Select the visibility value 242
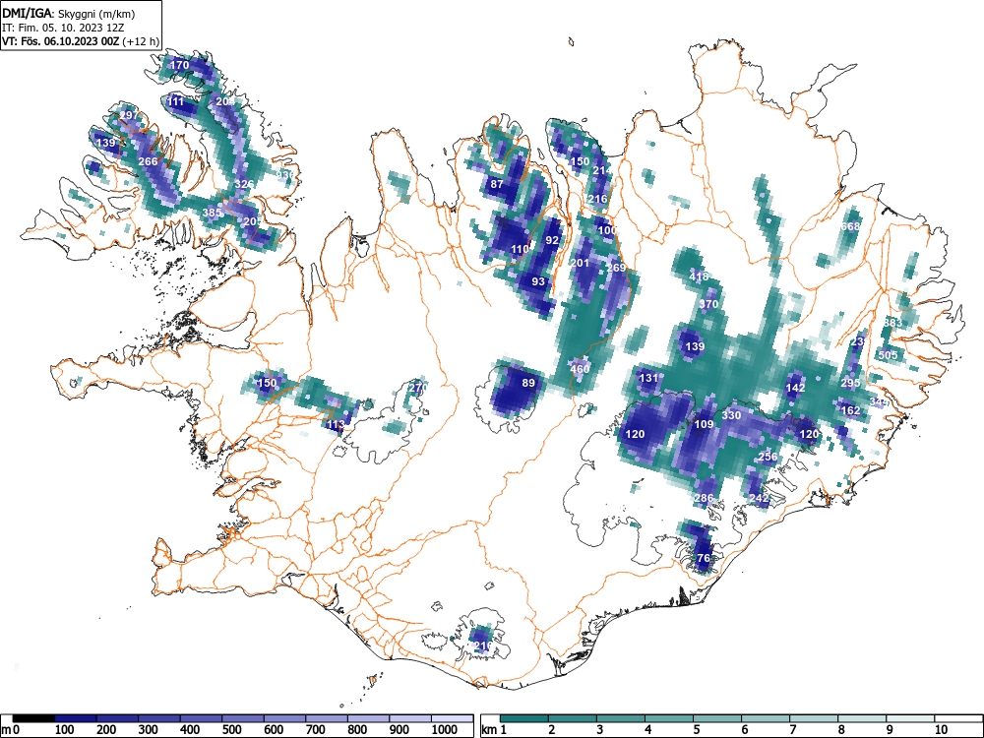 click(x=760, y=498)
